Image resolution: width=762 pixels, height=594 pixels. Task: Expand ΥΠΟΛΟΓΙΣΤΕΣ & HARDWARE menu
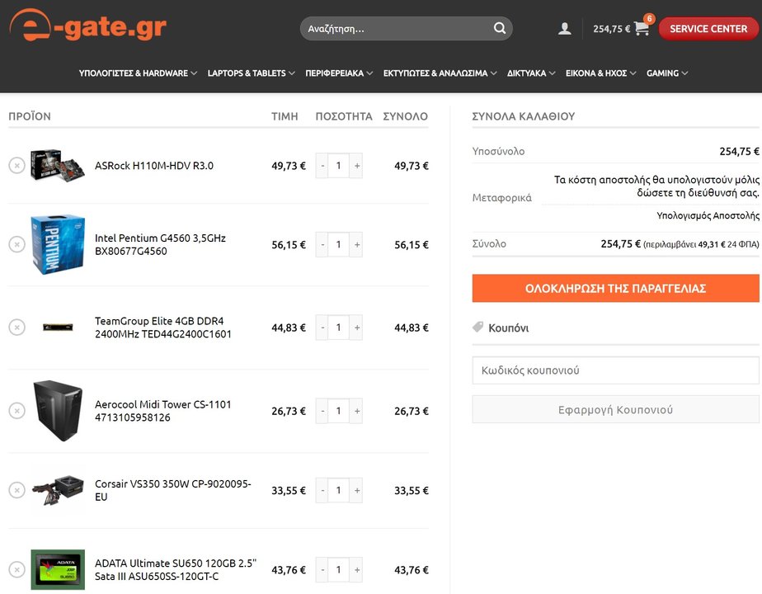138,73
